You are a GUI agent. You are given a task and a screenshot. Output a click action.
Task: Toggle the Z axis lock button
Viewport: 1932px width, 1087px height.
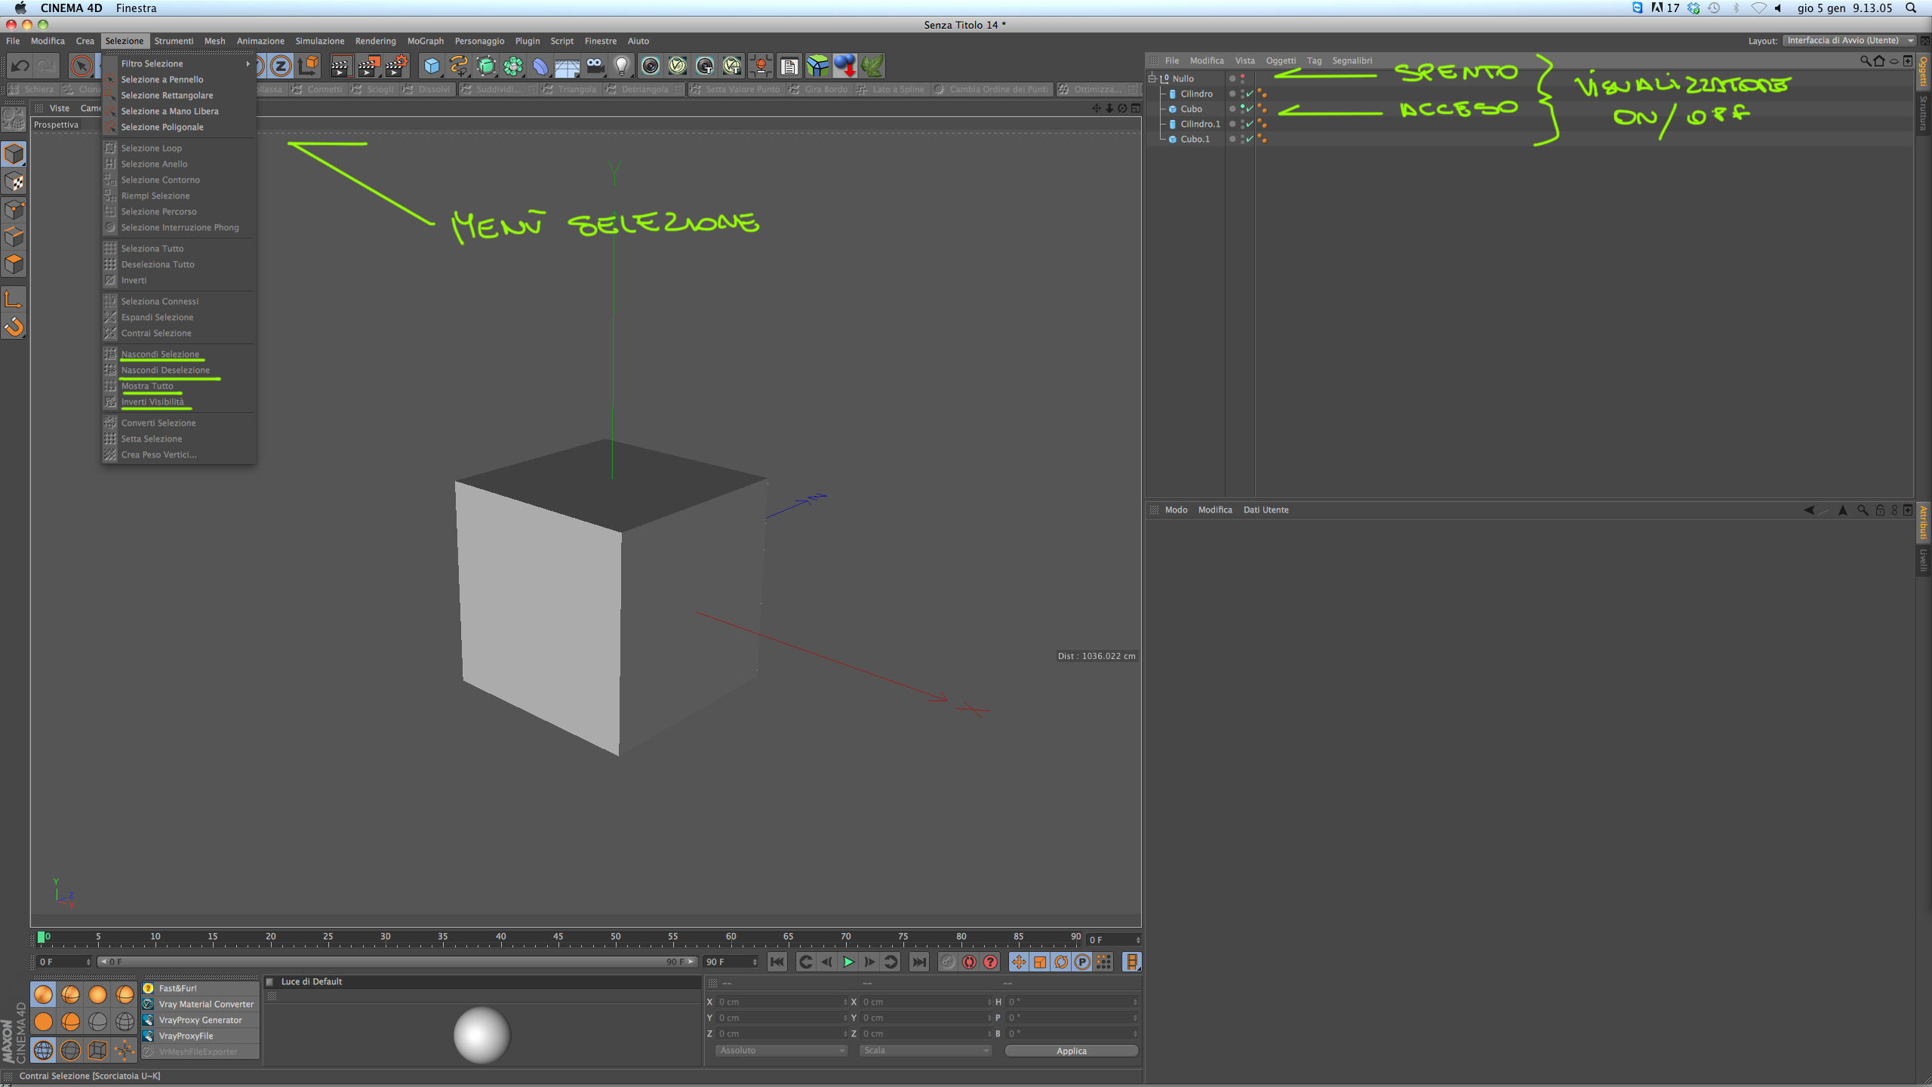(x=281, y=66)
